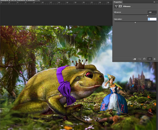Close the document tab
Screen dimensions: 158x130
[39, 1]
